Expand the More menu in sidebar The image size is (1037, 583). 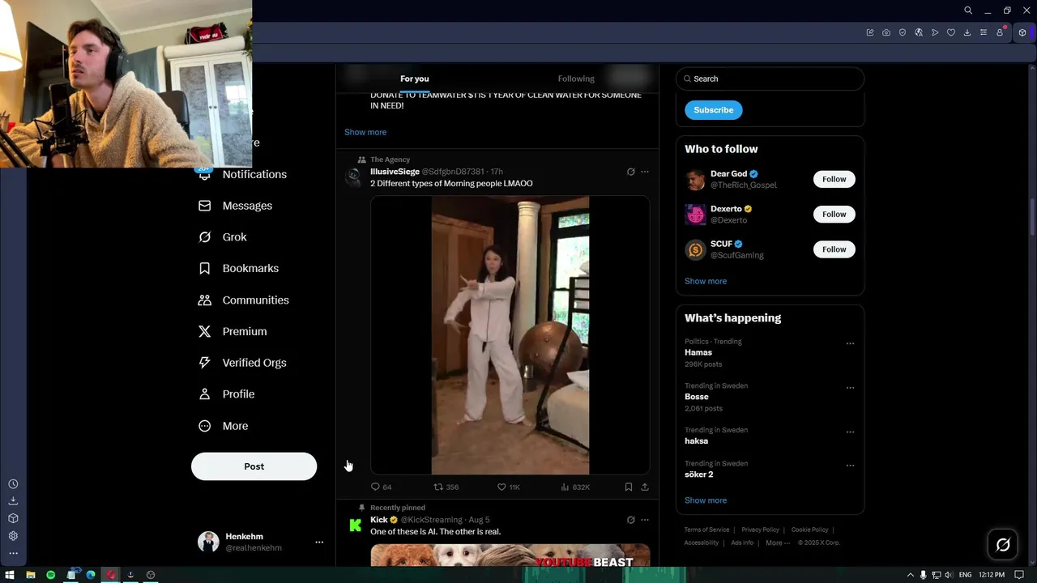coord(223,426)
